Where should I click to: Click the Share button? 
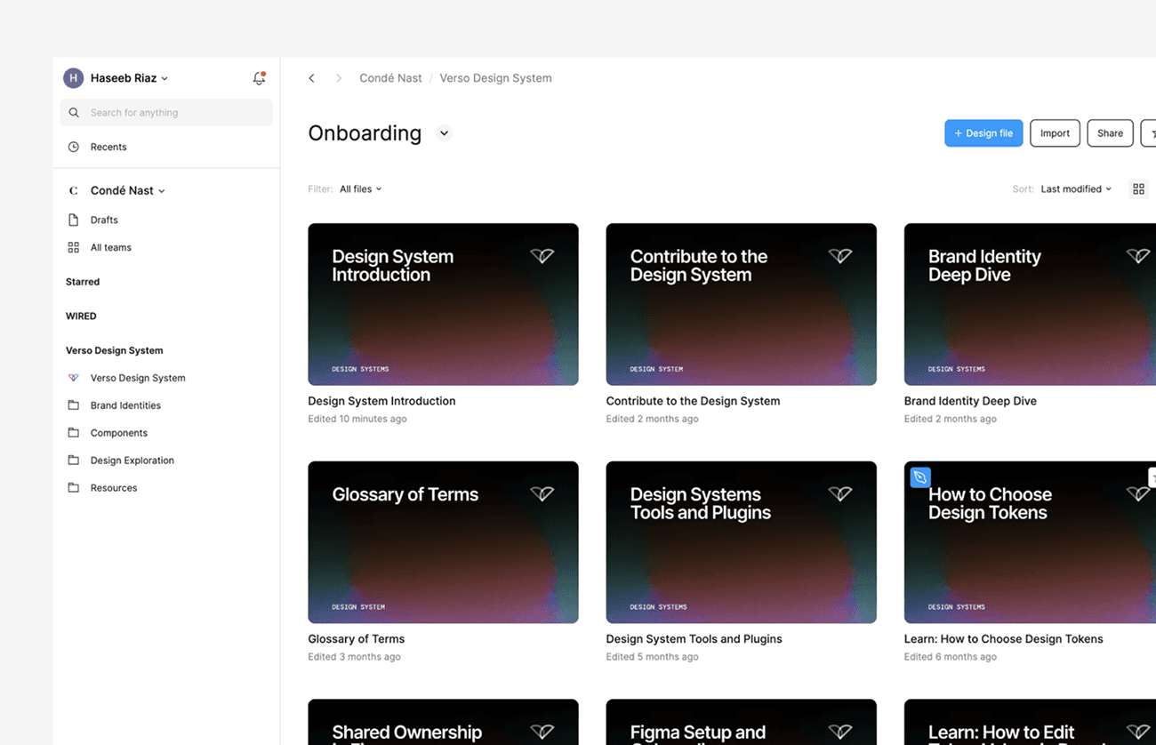click(1110, 133)
